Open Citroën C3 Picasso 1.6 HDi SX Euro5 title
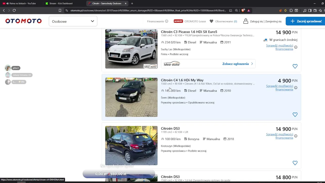This screenshot has height=183, width=325. 189,32
